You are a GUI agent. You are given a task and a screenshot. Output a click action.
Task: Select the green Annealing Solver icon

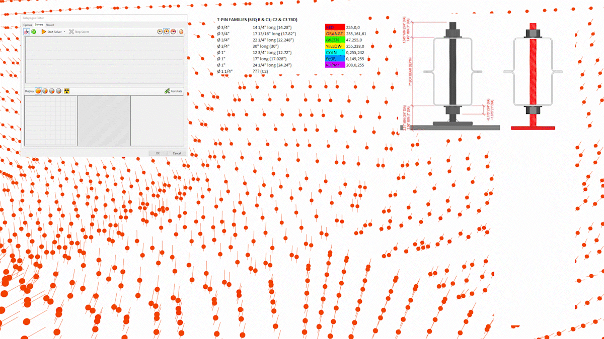click(34, 32)
